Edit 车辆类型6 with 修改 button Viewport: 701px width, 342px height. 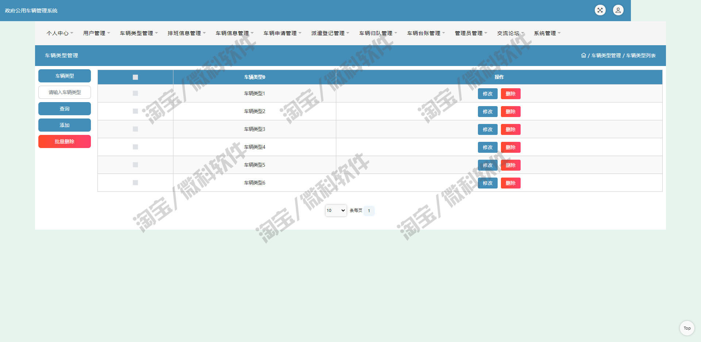point(487,183)
